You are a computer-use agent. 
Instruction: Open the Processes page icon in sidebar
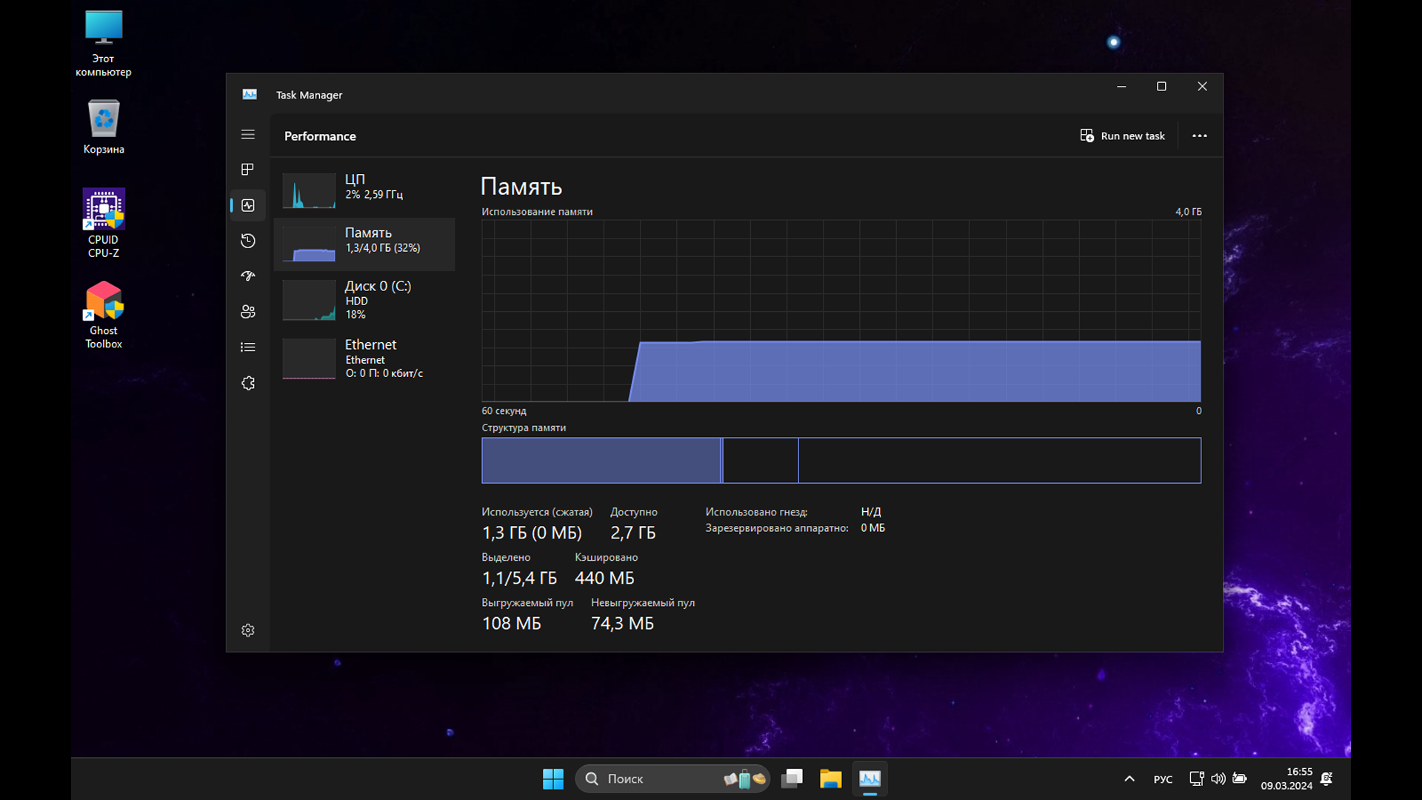[247, 170]
